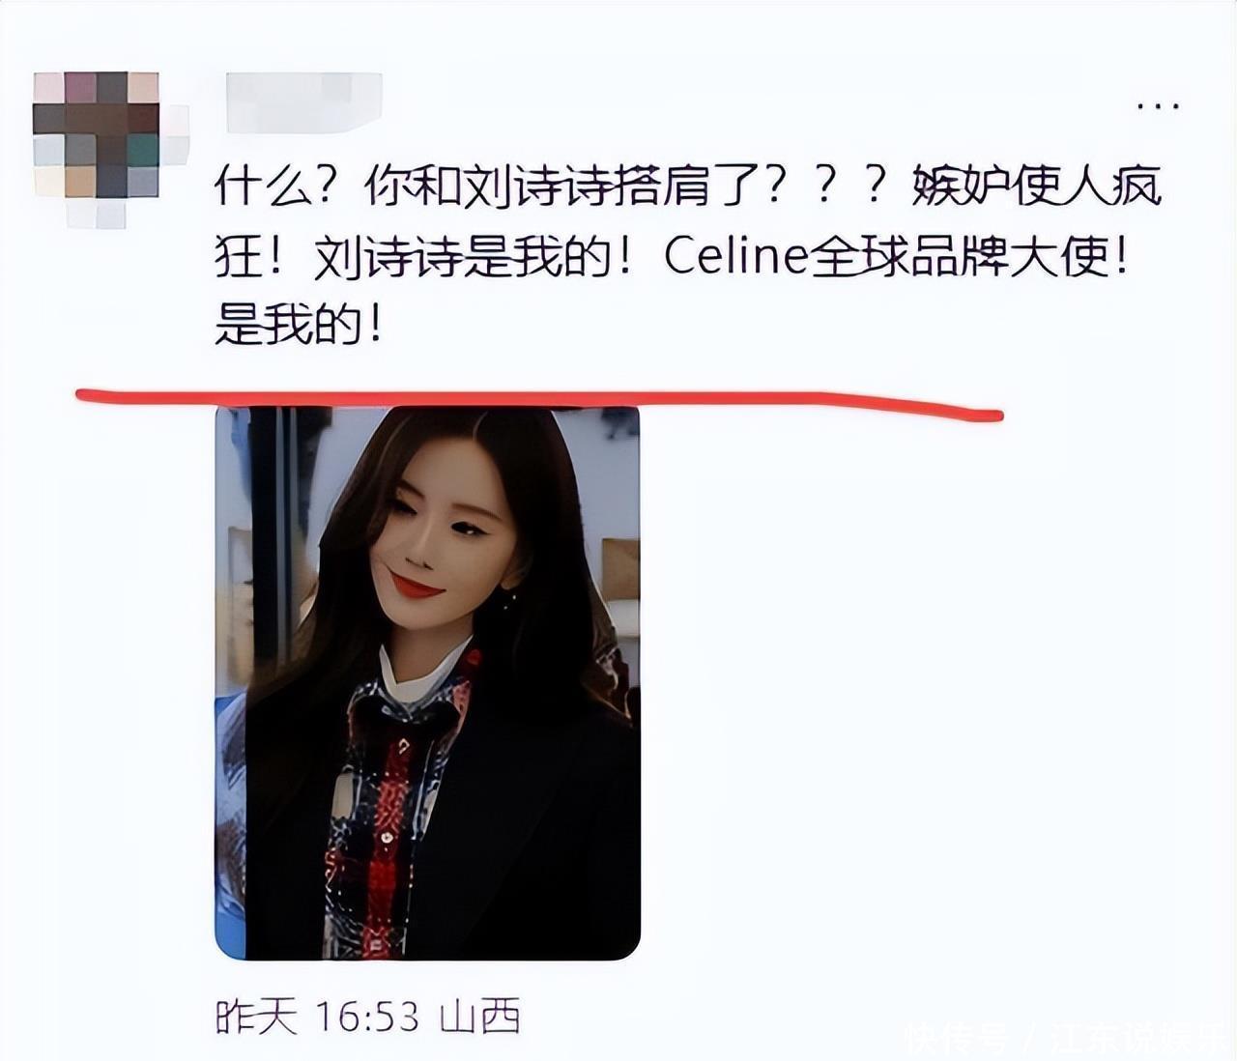Open the three-dot more options menu
Viewport: 1237px width, 1061px height.
coord(1158,104)
